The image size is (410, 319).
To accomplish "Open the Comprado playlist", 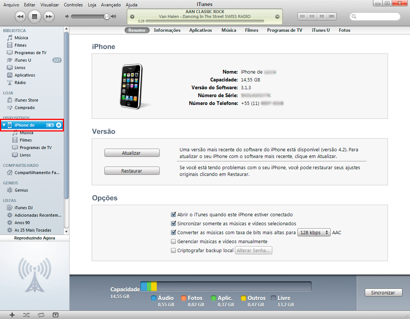I will (32, 108).
